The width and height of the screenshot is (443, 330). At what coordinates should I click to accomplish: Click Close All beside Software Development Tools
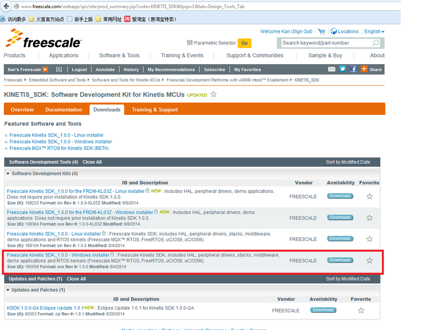tap(92, 162)
